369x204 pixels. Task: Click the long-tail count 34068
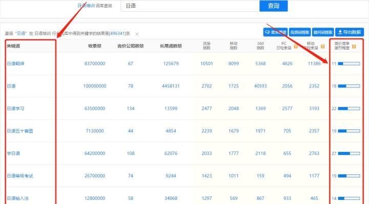tap(171, 198)
